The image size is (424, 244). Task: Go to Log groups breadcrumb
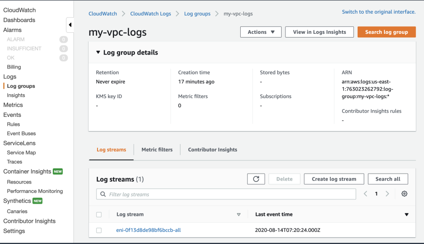click(x=197, y=14)
